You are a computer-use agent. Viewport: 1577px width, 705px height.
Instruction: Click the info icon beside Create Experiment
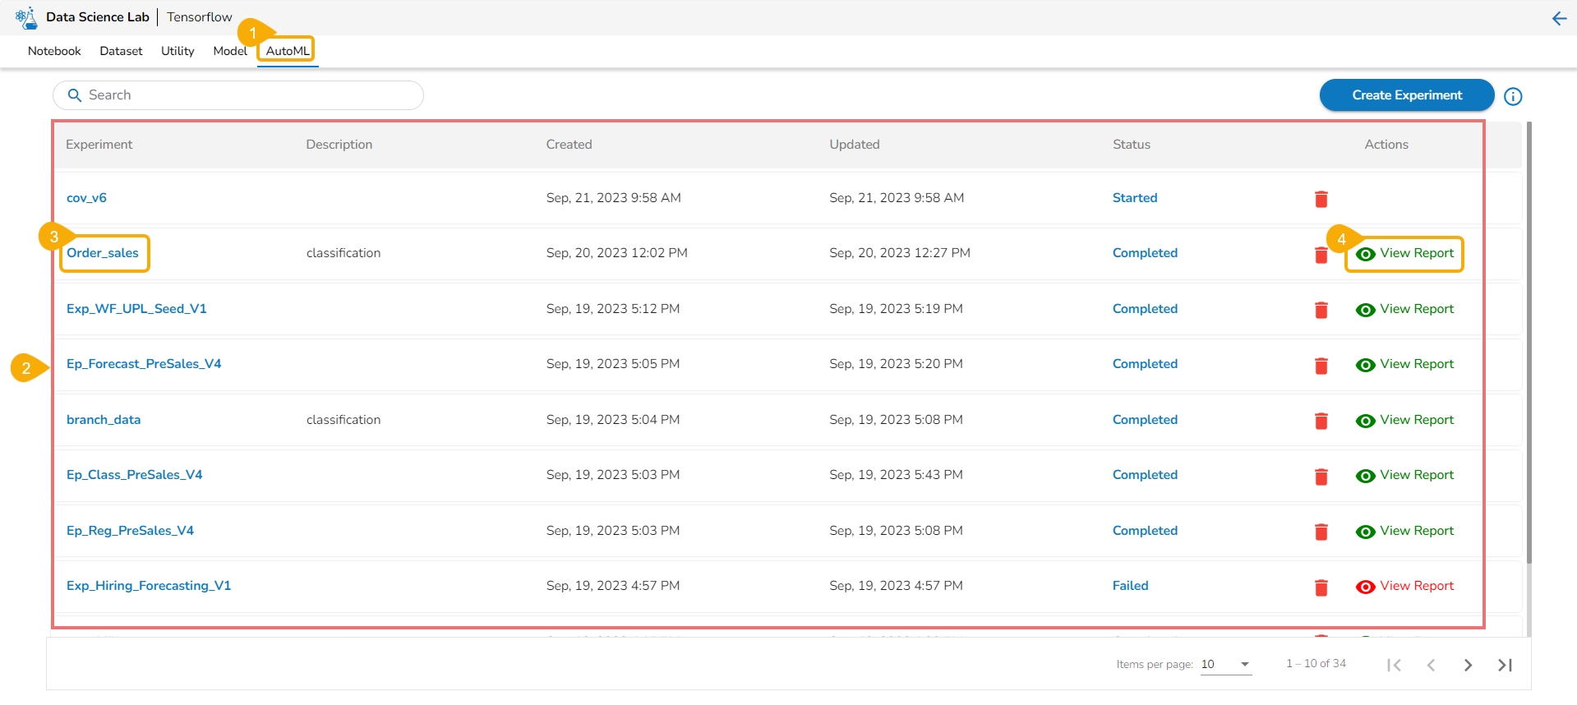pos(1512,96)
